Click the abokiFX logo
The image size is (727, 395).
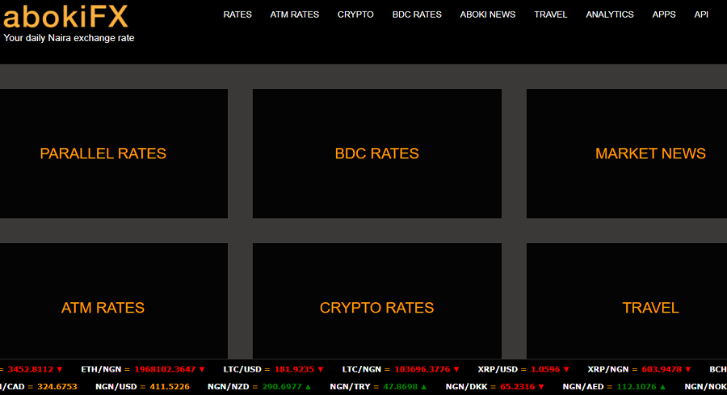click(65, 16)
